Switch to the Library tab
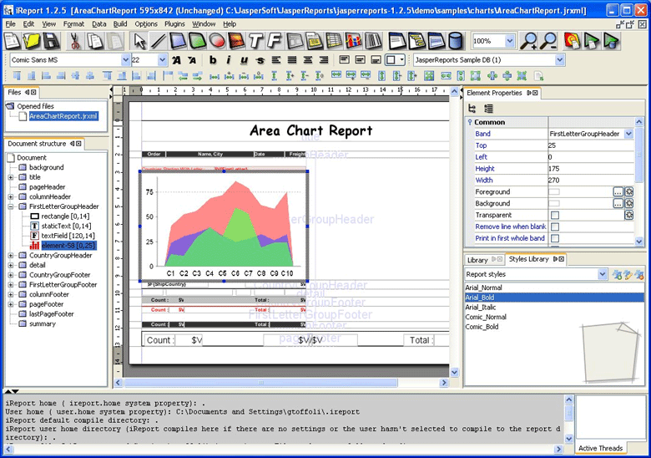The image size is (651, 458). pyautogui.click(x=477, y=260)
